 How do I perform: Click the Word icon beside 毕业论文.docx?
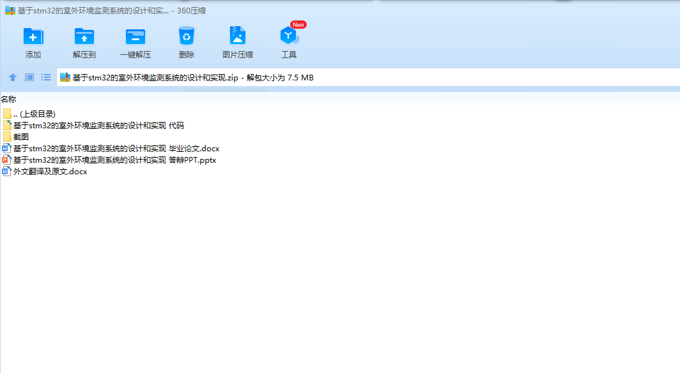click(x=6, y=149)
